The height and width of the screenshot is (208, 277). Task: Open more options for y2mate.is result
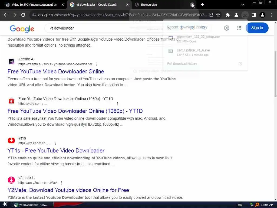(x=61, y=183)
